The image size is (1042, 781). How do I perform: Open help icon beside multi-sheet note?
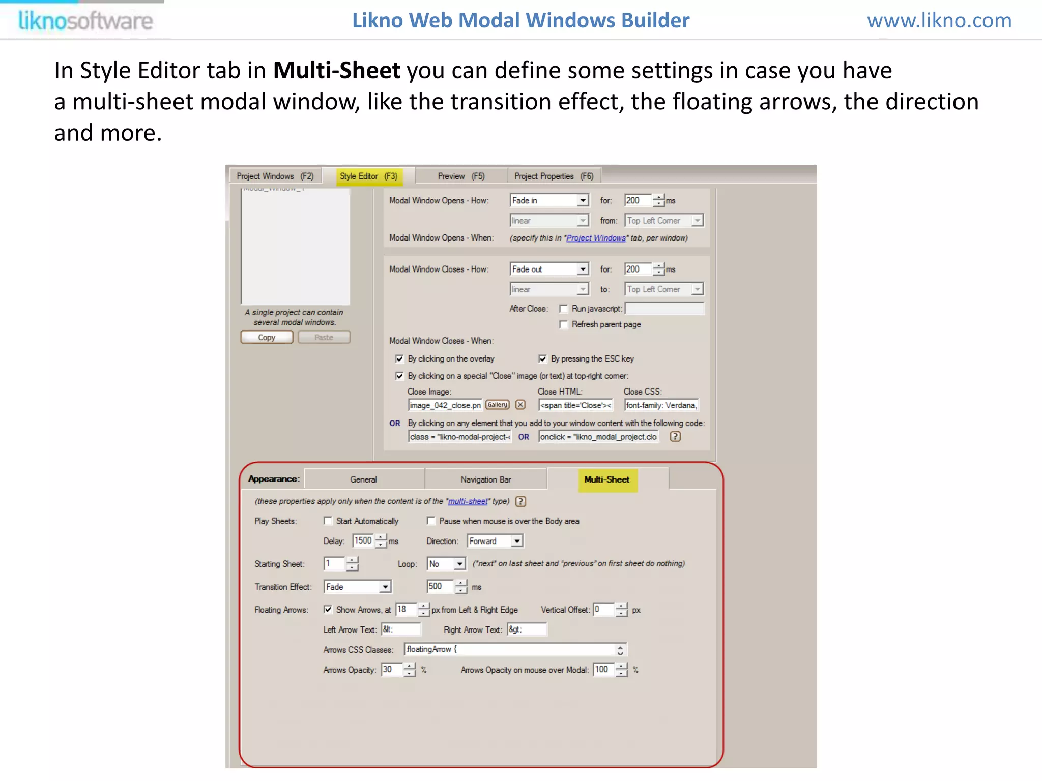click(x=520, y=501)
